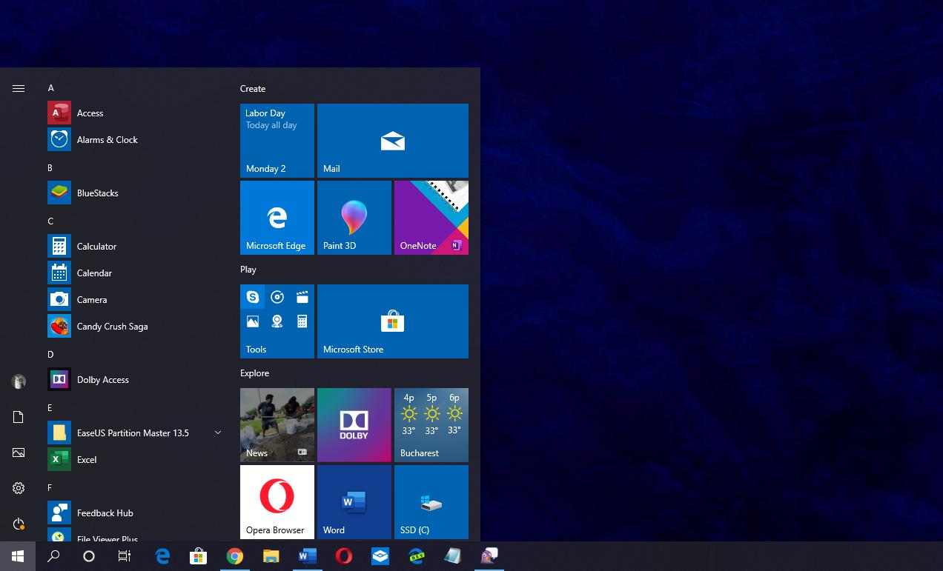Open Settings gear in the Start sidebar

pyautogui.click(x=19, y=488)
